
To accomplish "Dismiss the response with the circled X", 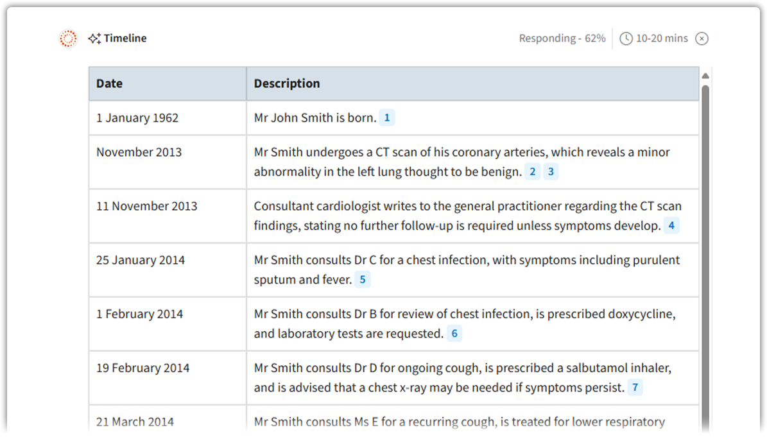I will coord(702,39).
